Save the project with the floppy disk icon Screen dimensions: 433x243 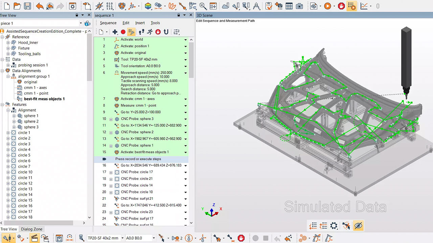click(27, 6)
